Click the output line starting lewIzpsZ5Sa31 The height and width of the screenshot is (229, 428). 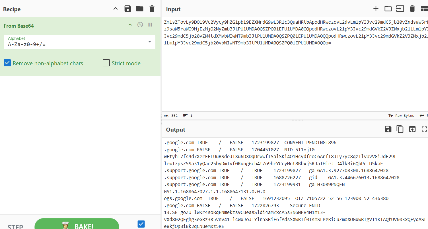point(273,164)
